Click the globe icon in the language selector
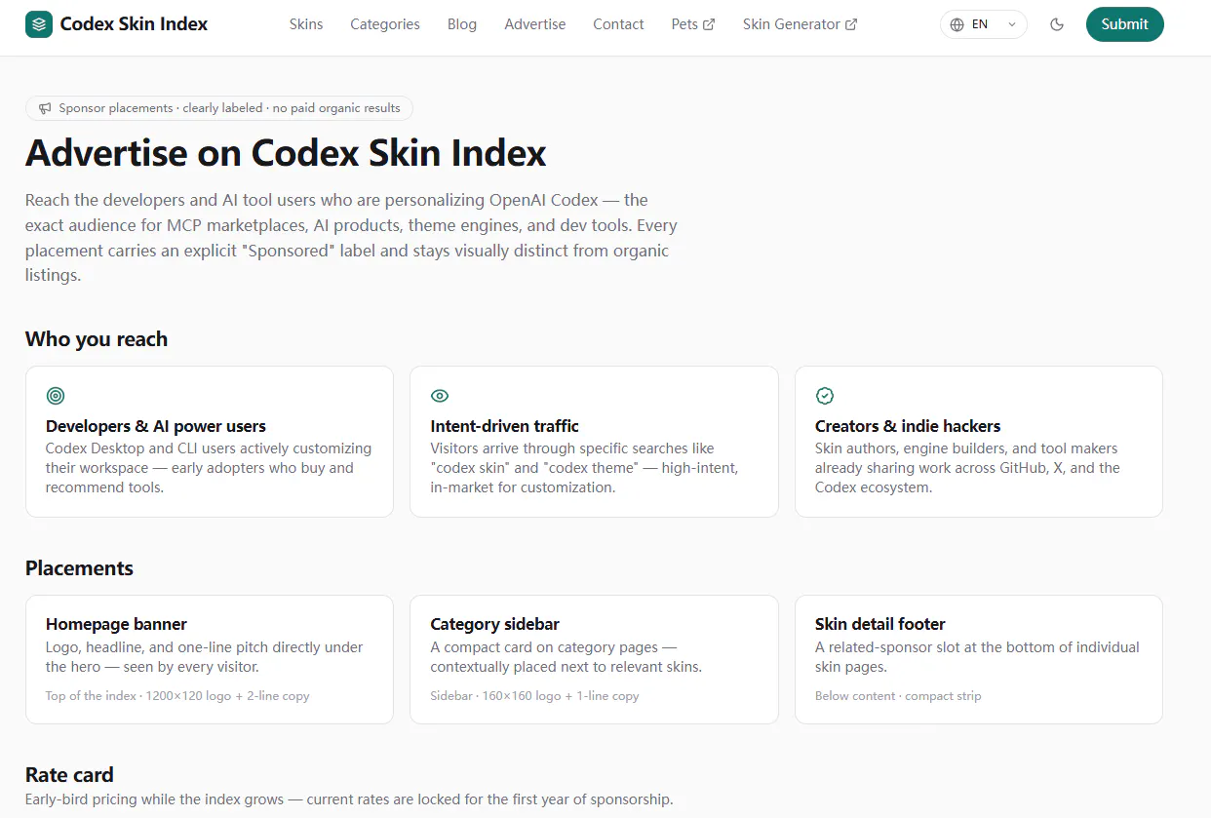This screenshot has width=1211, height=818. 957,24
